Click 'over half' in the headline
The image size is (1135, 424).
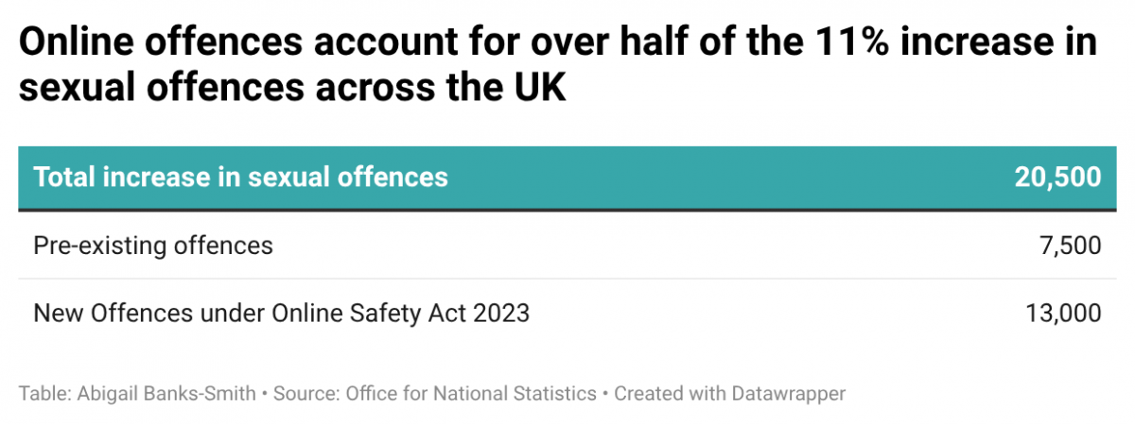tap(615, 42)
